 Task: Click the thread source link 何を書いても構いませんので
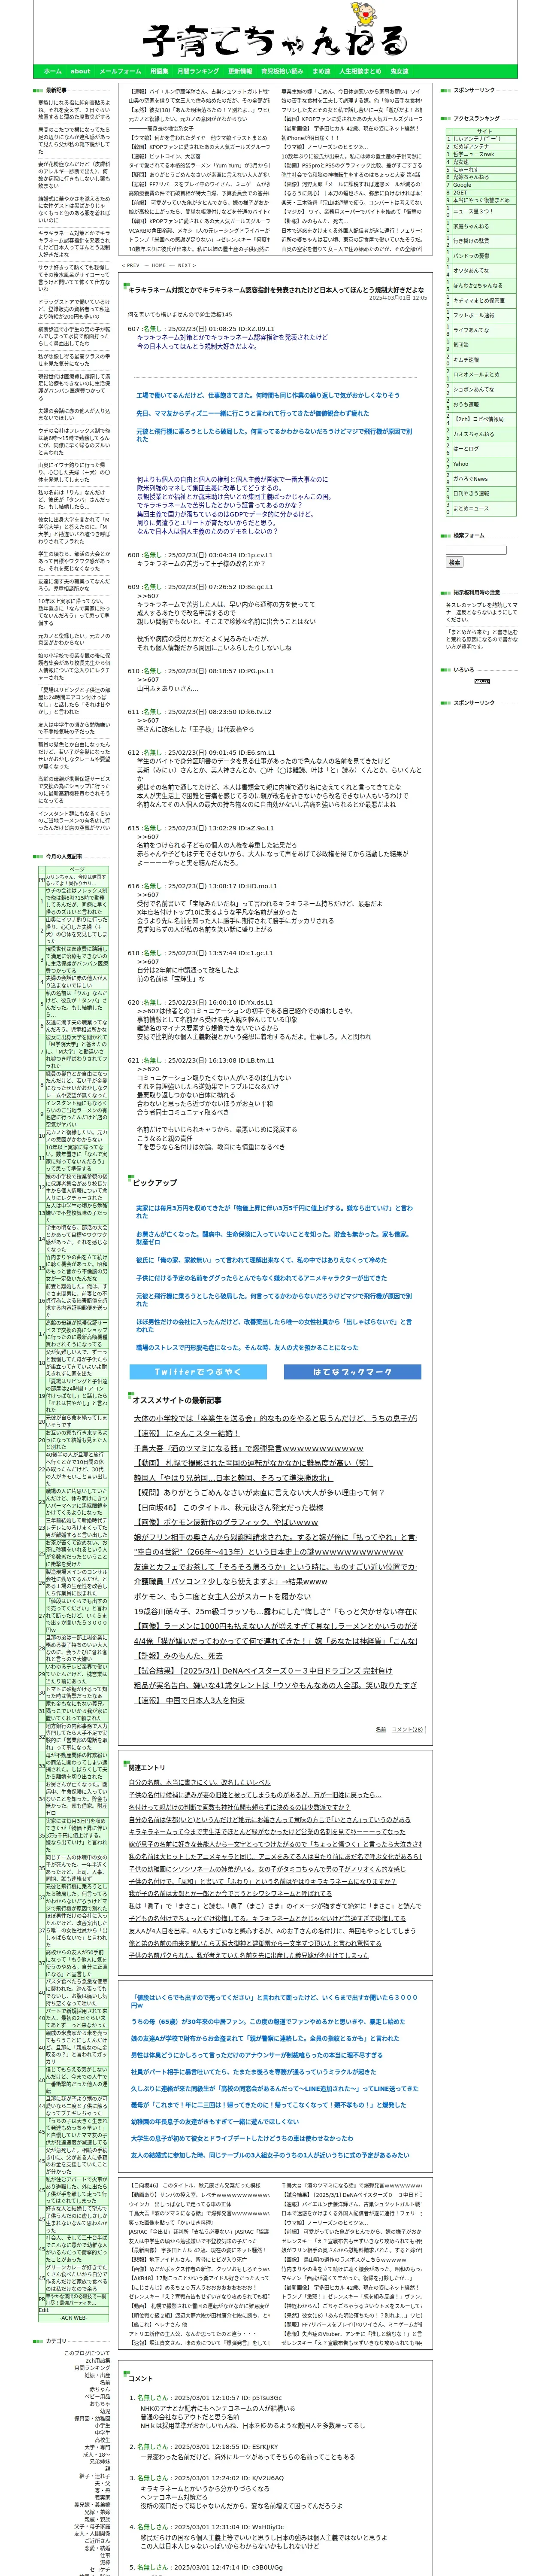(x=179, y=314)
